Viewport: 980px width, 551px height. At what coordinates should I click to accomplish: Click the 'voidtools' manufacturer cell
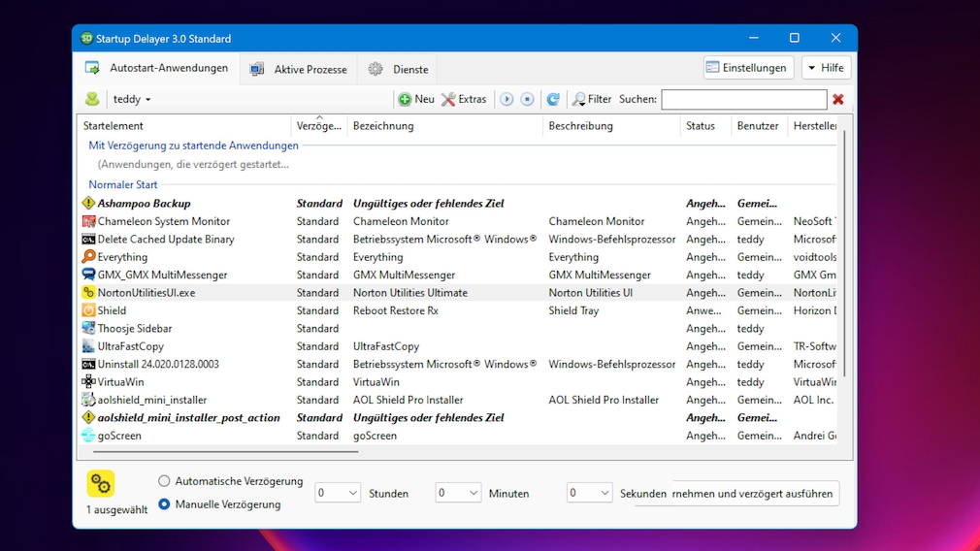pyautogui.click(x=814, y=257)
